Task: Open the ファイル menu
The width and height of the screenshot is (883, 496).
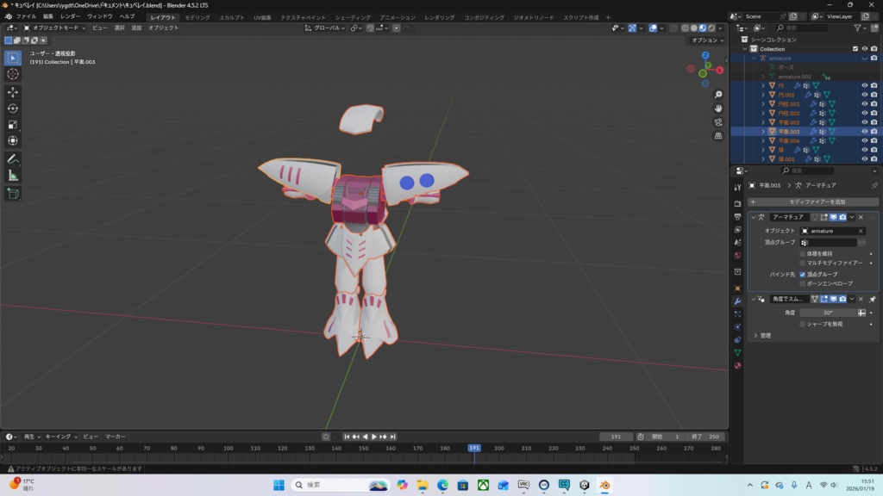Action: pos(26,16)
